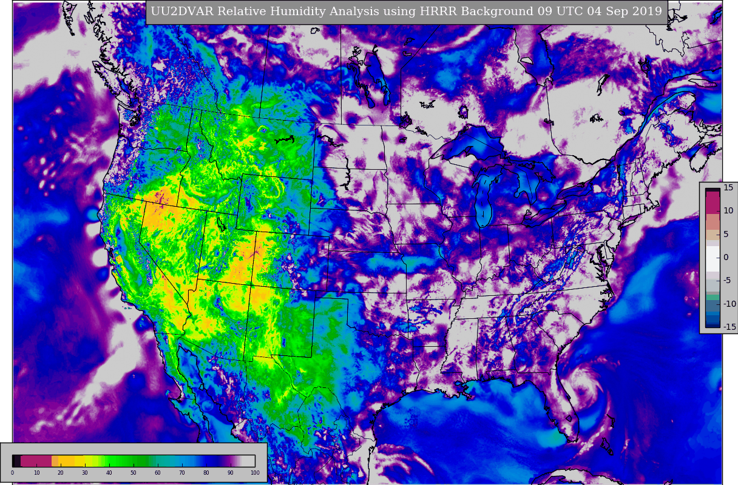
Task: Click the '-15' label on difference colorbar
Action: coord(729,327)
